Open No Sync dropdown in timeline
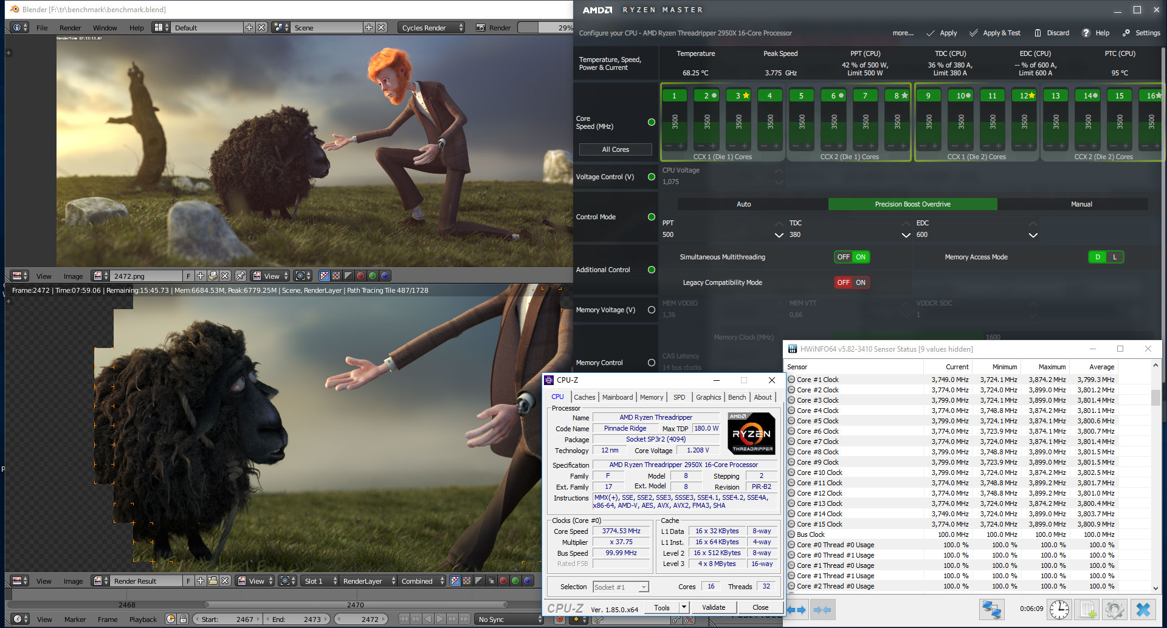Screen dimensions: 1167x628 pos(509,619)
